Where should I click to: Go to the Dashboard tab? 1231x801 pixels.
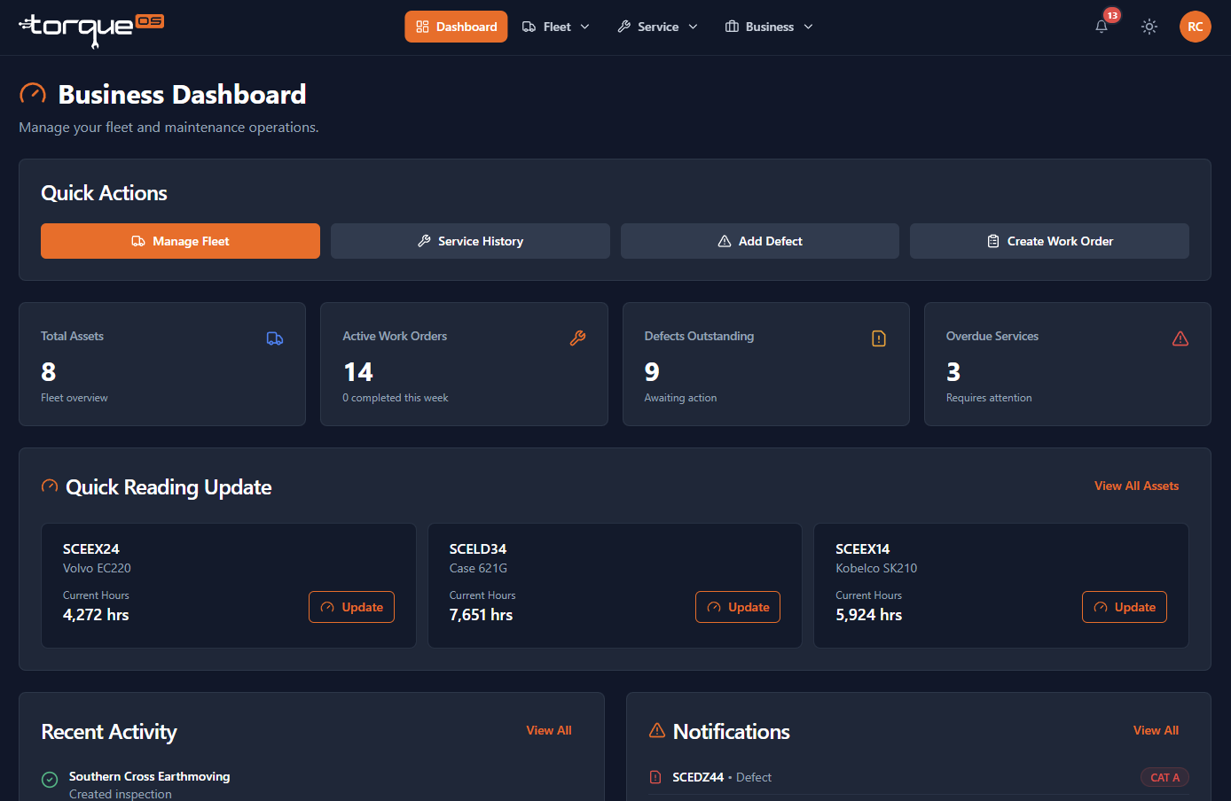[456, 27]
